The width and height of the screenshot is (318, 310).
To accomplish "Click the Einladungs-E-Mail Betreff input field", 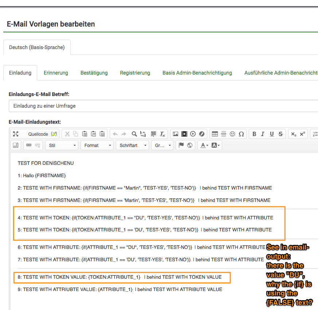I will pos(163,106).
